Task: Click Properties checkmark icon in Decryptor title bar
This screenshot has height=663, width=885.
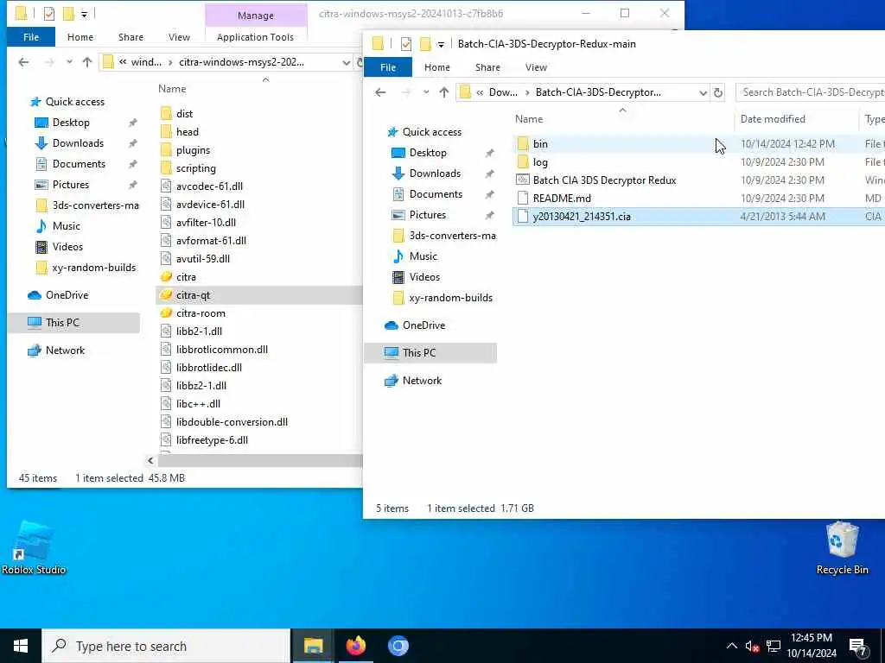Action: point(406,43)
